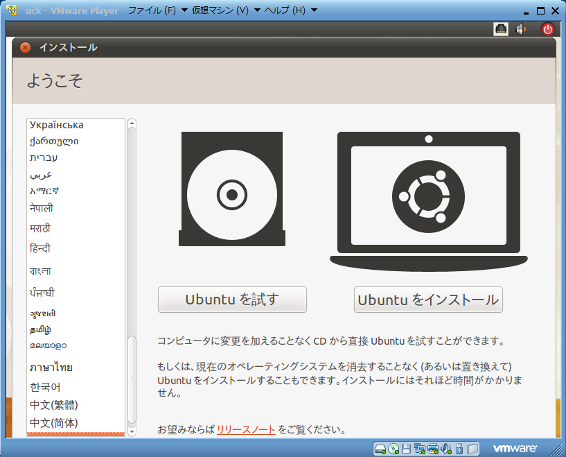Select मराठी in the language list
This screenshot has height=457, width=566.
[76, 228]
